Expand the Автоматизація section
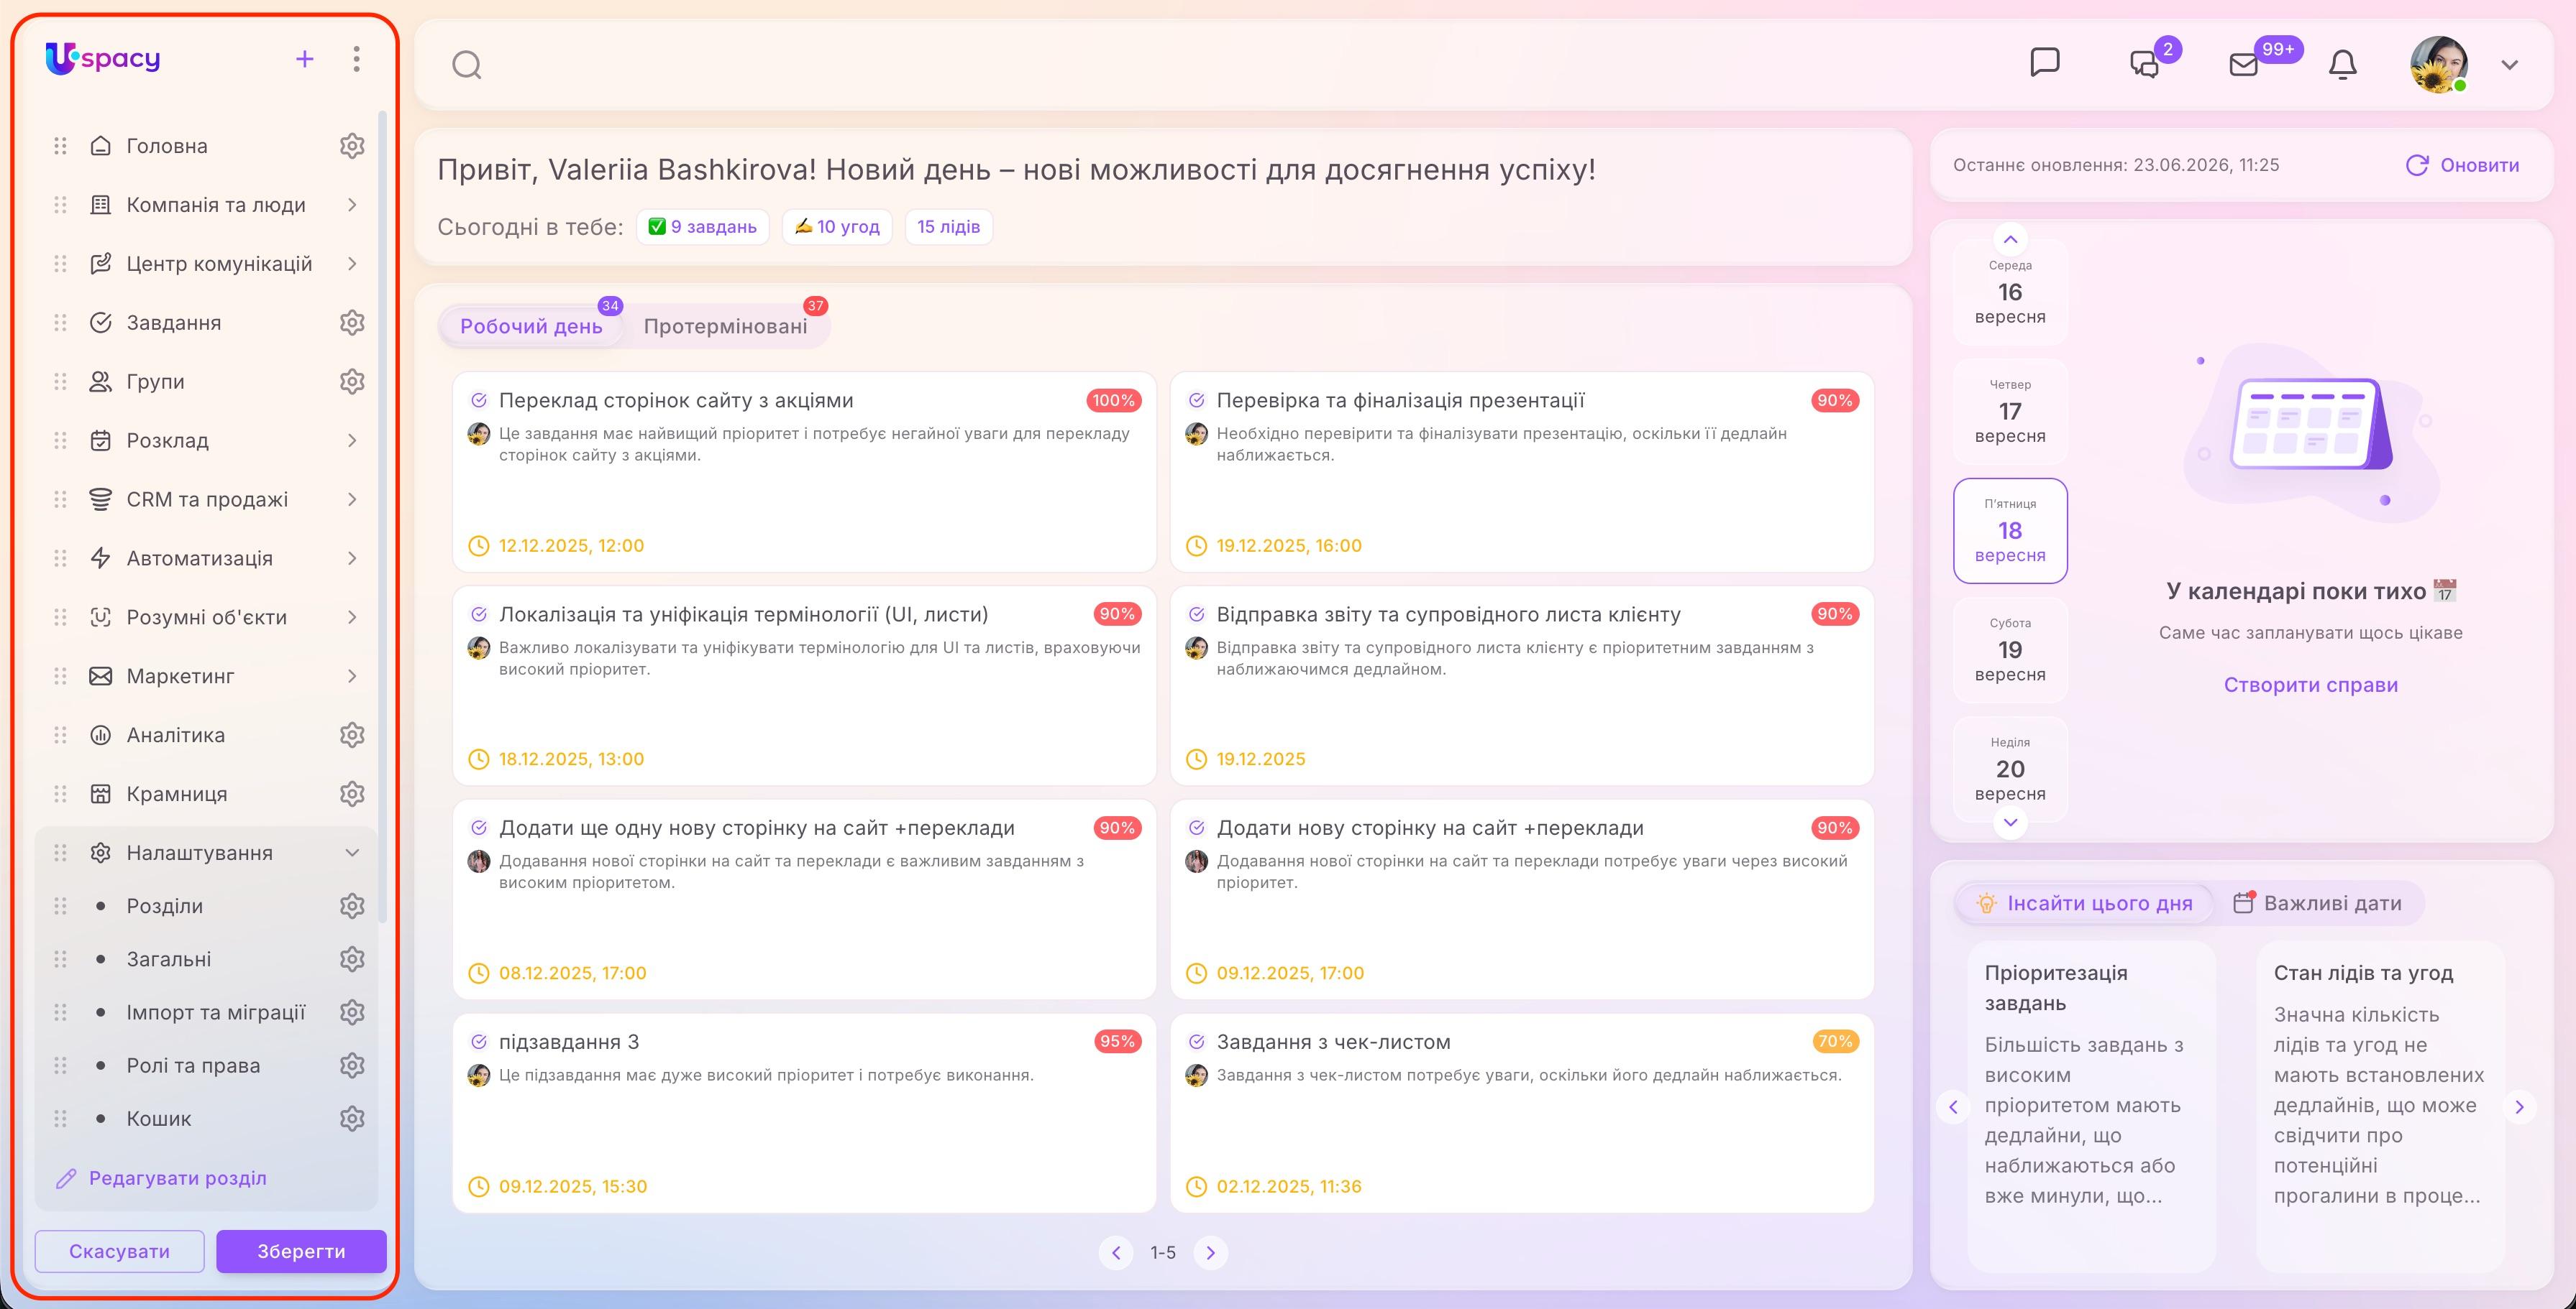Viewport: 2576px width, 1309px height. coord(352,558)
